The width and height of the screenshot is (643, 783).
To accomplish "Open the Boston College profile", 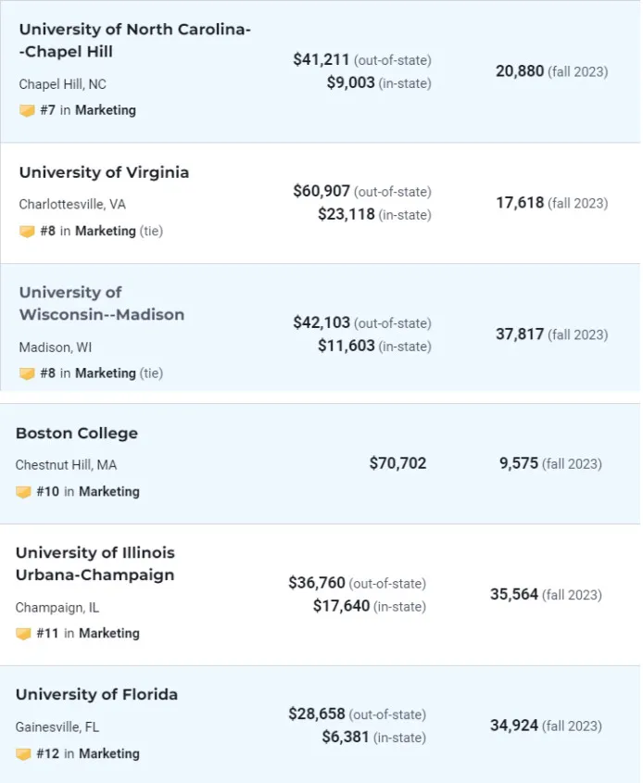I will [x=76, y=434].
